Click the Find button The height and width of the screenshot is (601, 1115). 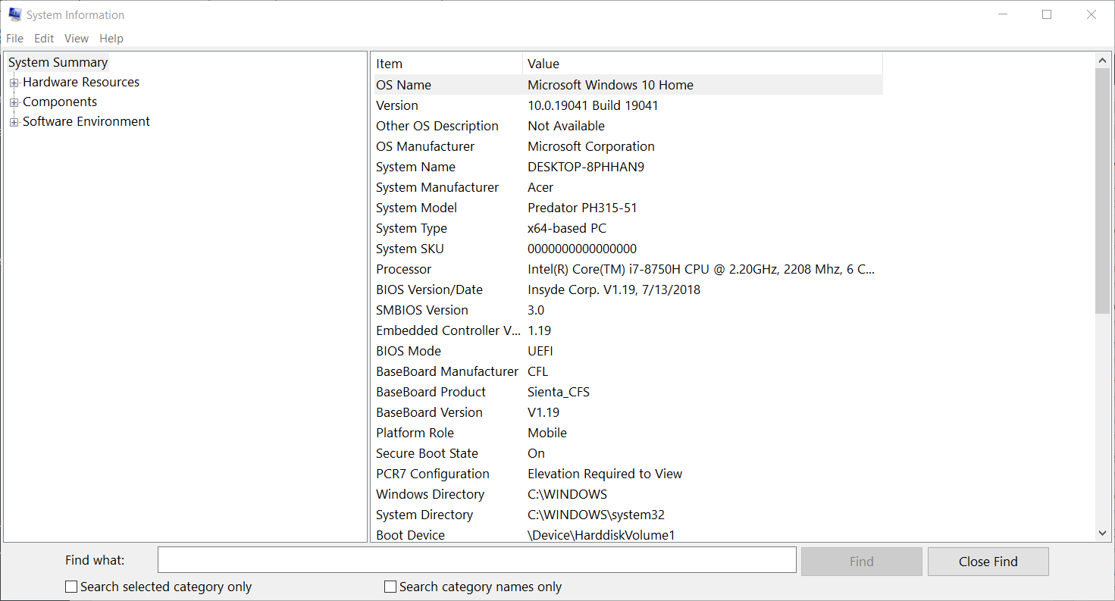[x=861, y=561]
